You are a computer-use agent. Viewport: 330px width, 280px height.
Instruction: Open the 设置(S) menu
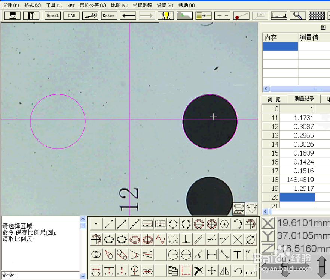pyautogui.click(x=165, y=5)
